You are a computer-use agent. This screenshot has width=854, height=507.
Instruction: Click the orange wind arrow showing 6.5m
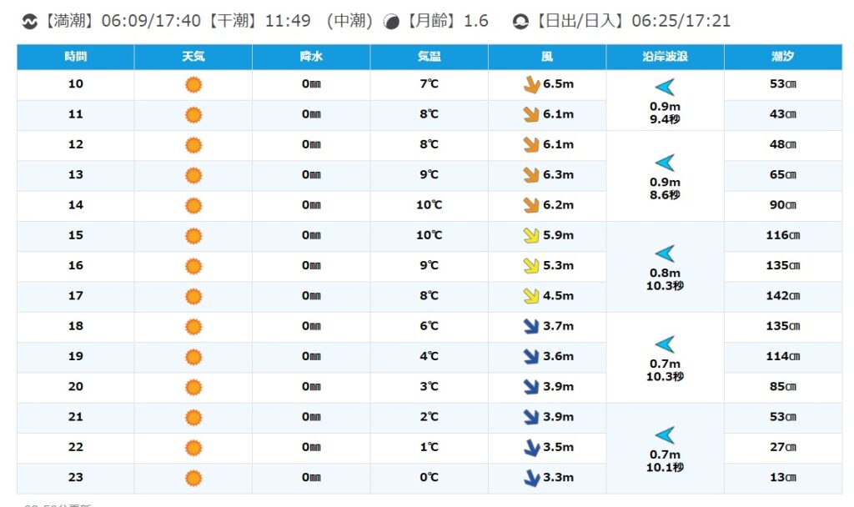[531, 85]
